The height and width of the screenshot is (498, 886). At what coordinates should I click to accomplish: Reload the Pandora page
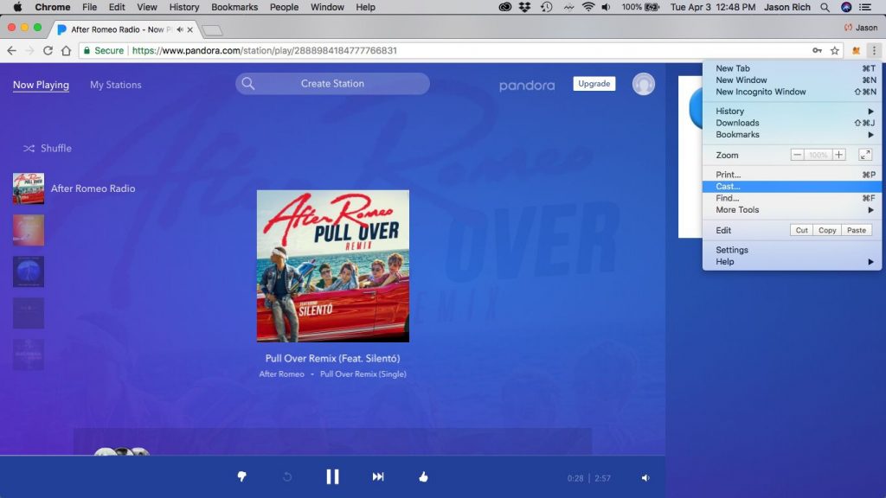click(48, 50)
